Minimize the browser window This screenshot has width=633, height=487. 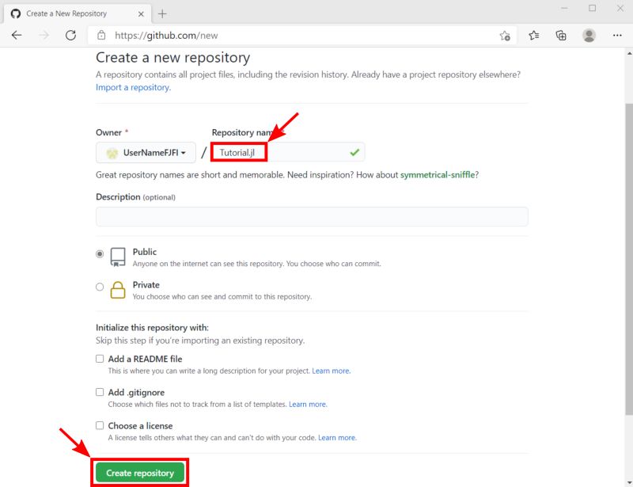564,8
